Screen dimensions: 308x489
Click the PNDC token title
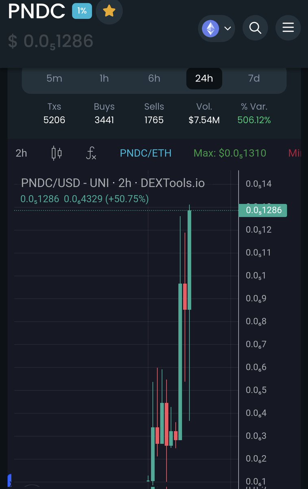tap(37, 11)
